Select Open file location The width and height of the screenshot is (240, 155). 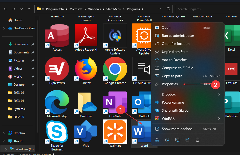coord(188,44)
